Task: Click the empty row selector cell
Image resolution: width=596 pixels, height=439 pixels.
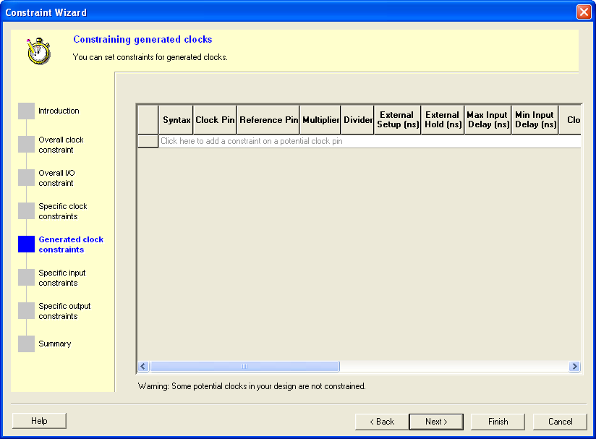Action: [x=148, y=141]
